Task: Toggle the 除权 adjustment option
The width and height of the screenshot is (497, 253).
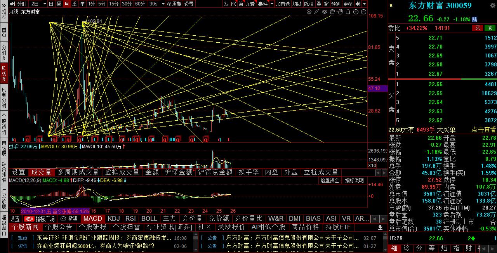Action: (x=309, y=4)
